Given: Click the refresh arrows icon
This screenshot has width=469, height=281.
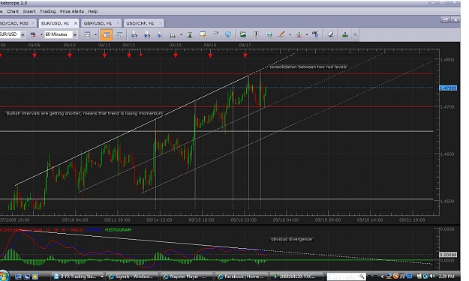Looking at the screenshot, I should pos(215,34).
